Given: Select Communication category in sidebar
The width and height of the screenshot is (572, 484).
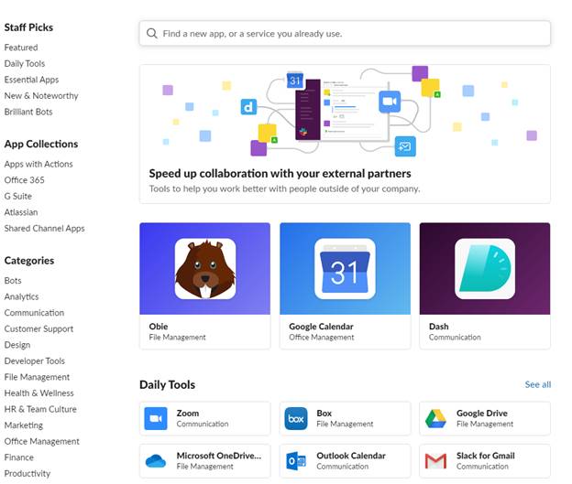Looking at the screenshot, I should 34,313.
